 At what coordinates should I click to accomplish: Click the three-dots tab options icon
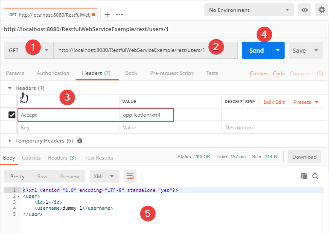[119, 14]
